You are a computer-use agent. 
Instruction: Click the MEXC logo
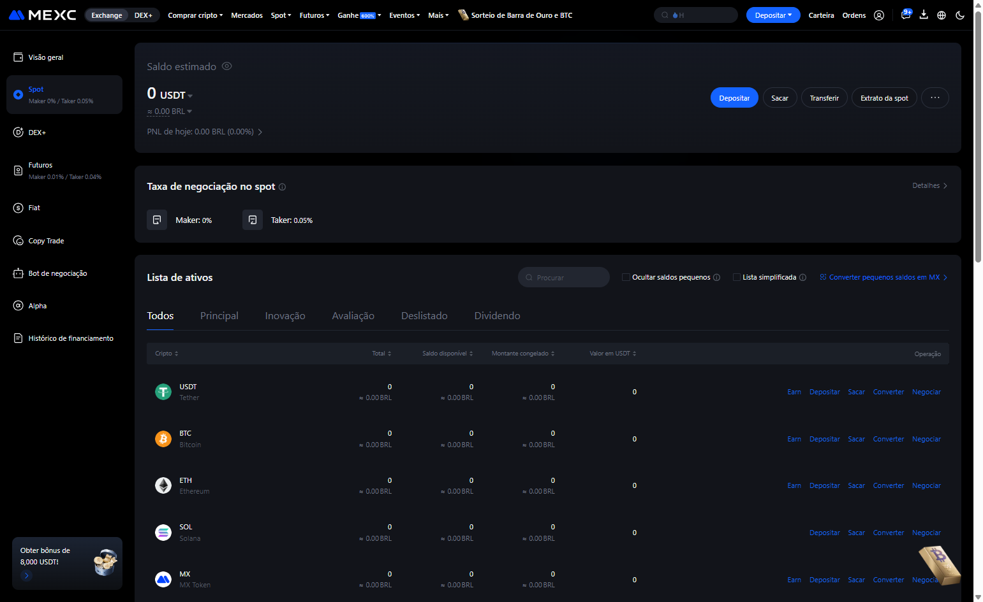pos(42,15)
